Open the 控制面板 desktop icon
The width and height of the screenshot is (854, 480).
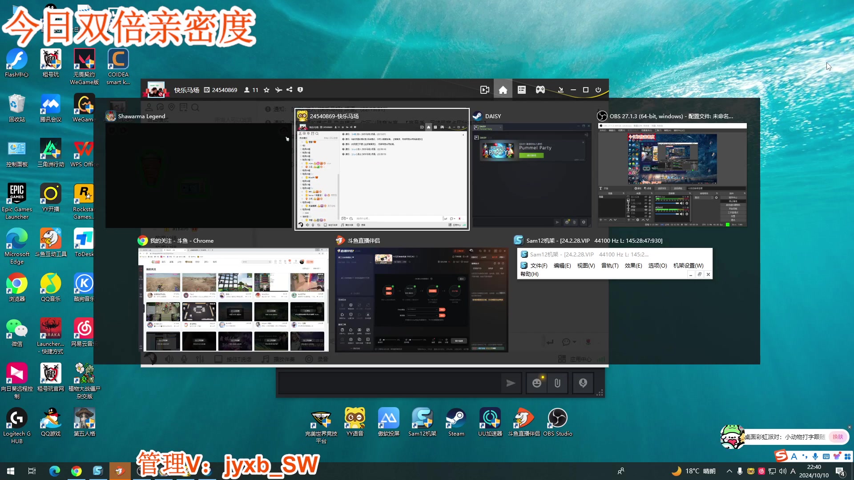pyautogui.click(x=17, y=152)
